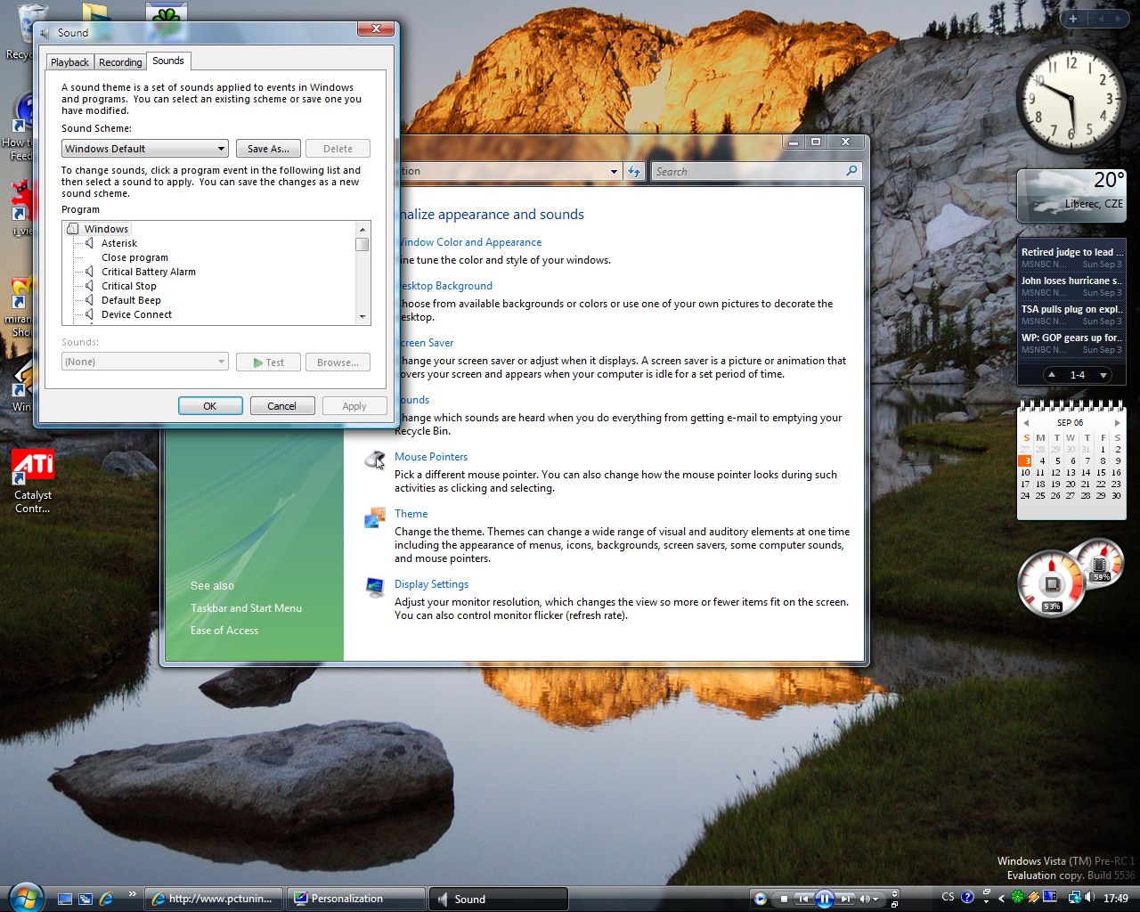The width and height of the screenshot is (1140, 912).
Task: Click Switch between windows quick launch icon
Action: click(85, 899)
